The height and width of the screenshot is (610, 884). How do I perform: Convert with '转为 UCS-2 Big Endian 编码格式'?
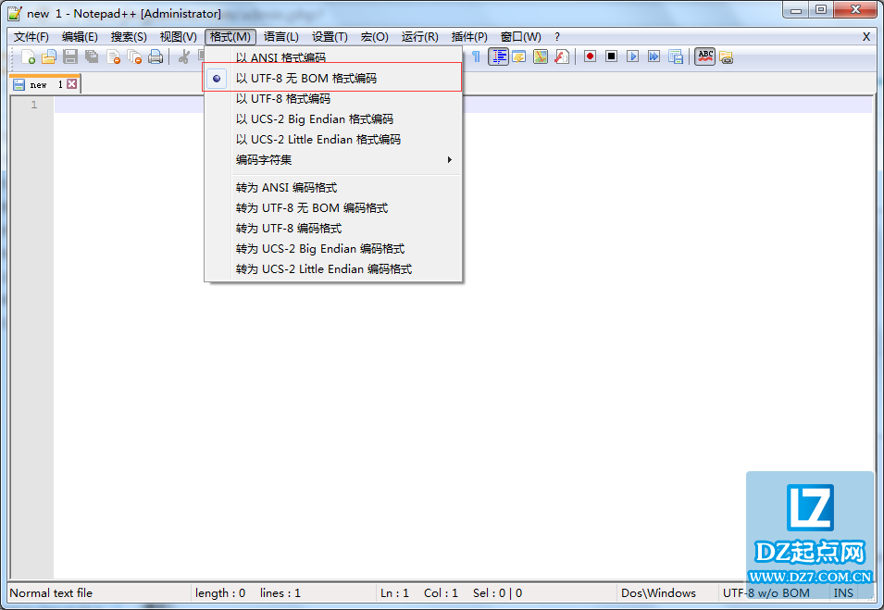(333, 249)
